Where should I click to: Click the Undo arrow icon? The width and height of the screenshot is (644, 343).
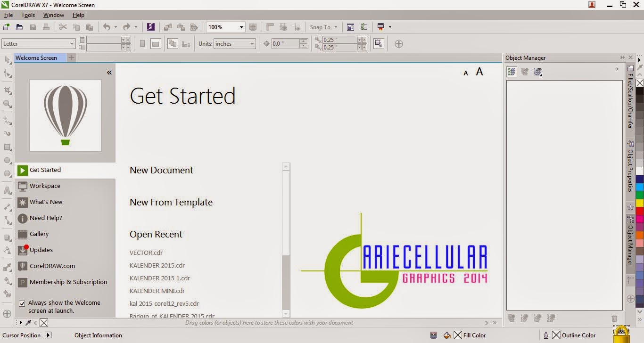coord(107,27)
